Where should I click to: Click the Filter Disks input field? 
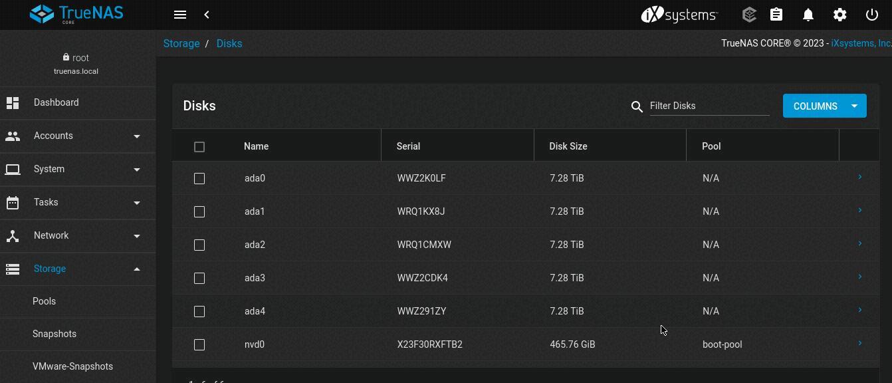[709, 106]
